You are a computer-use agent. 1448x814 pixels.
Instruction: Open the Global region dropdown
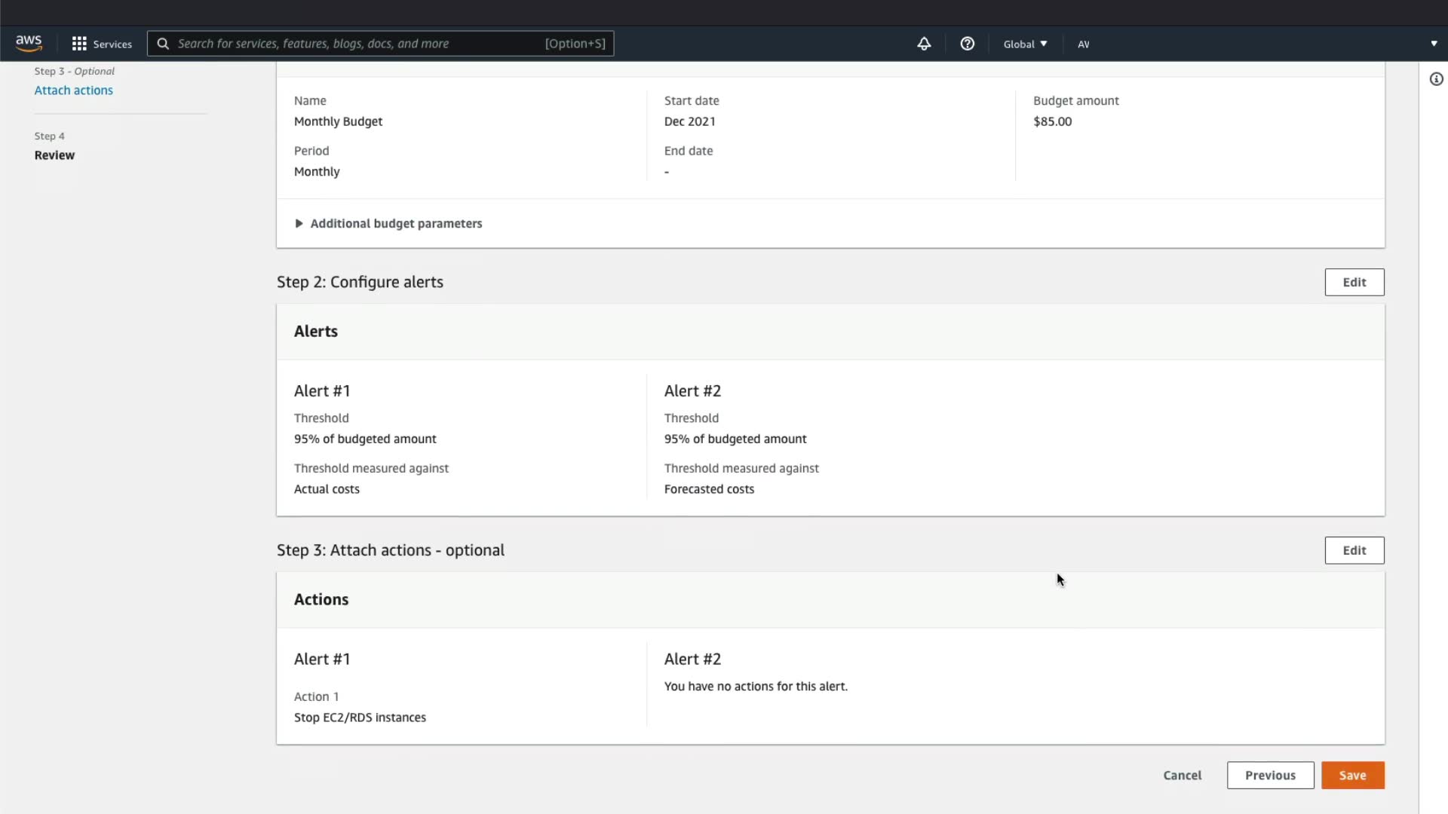click(x=1025, y=44)
